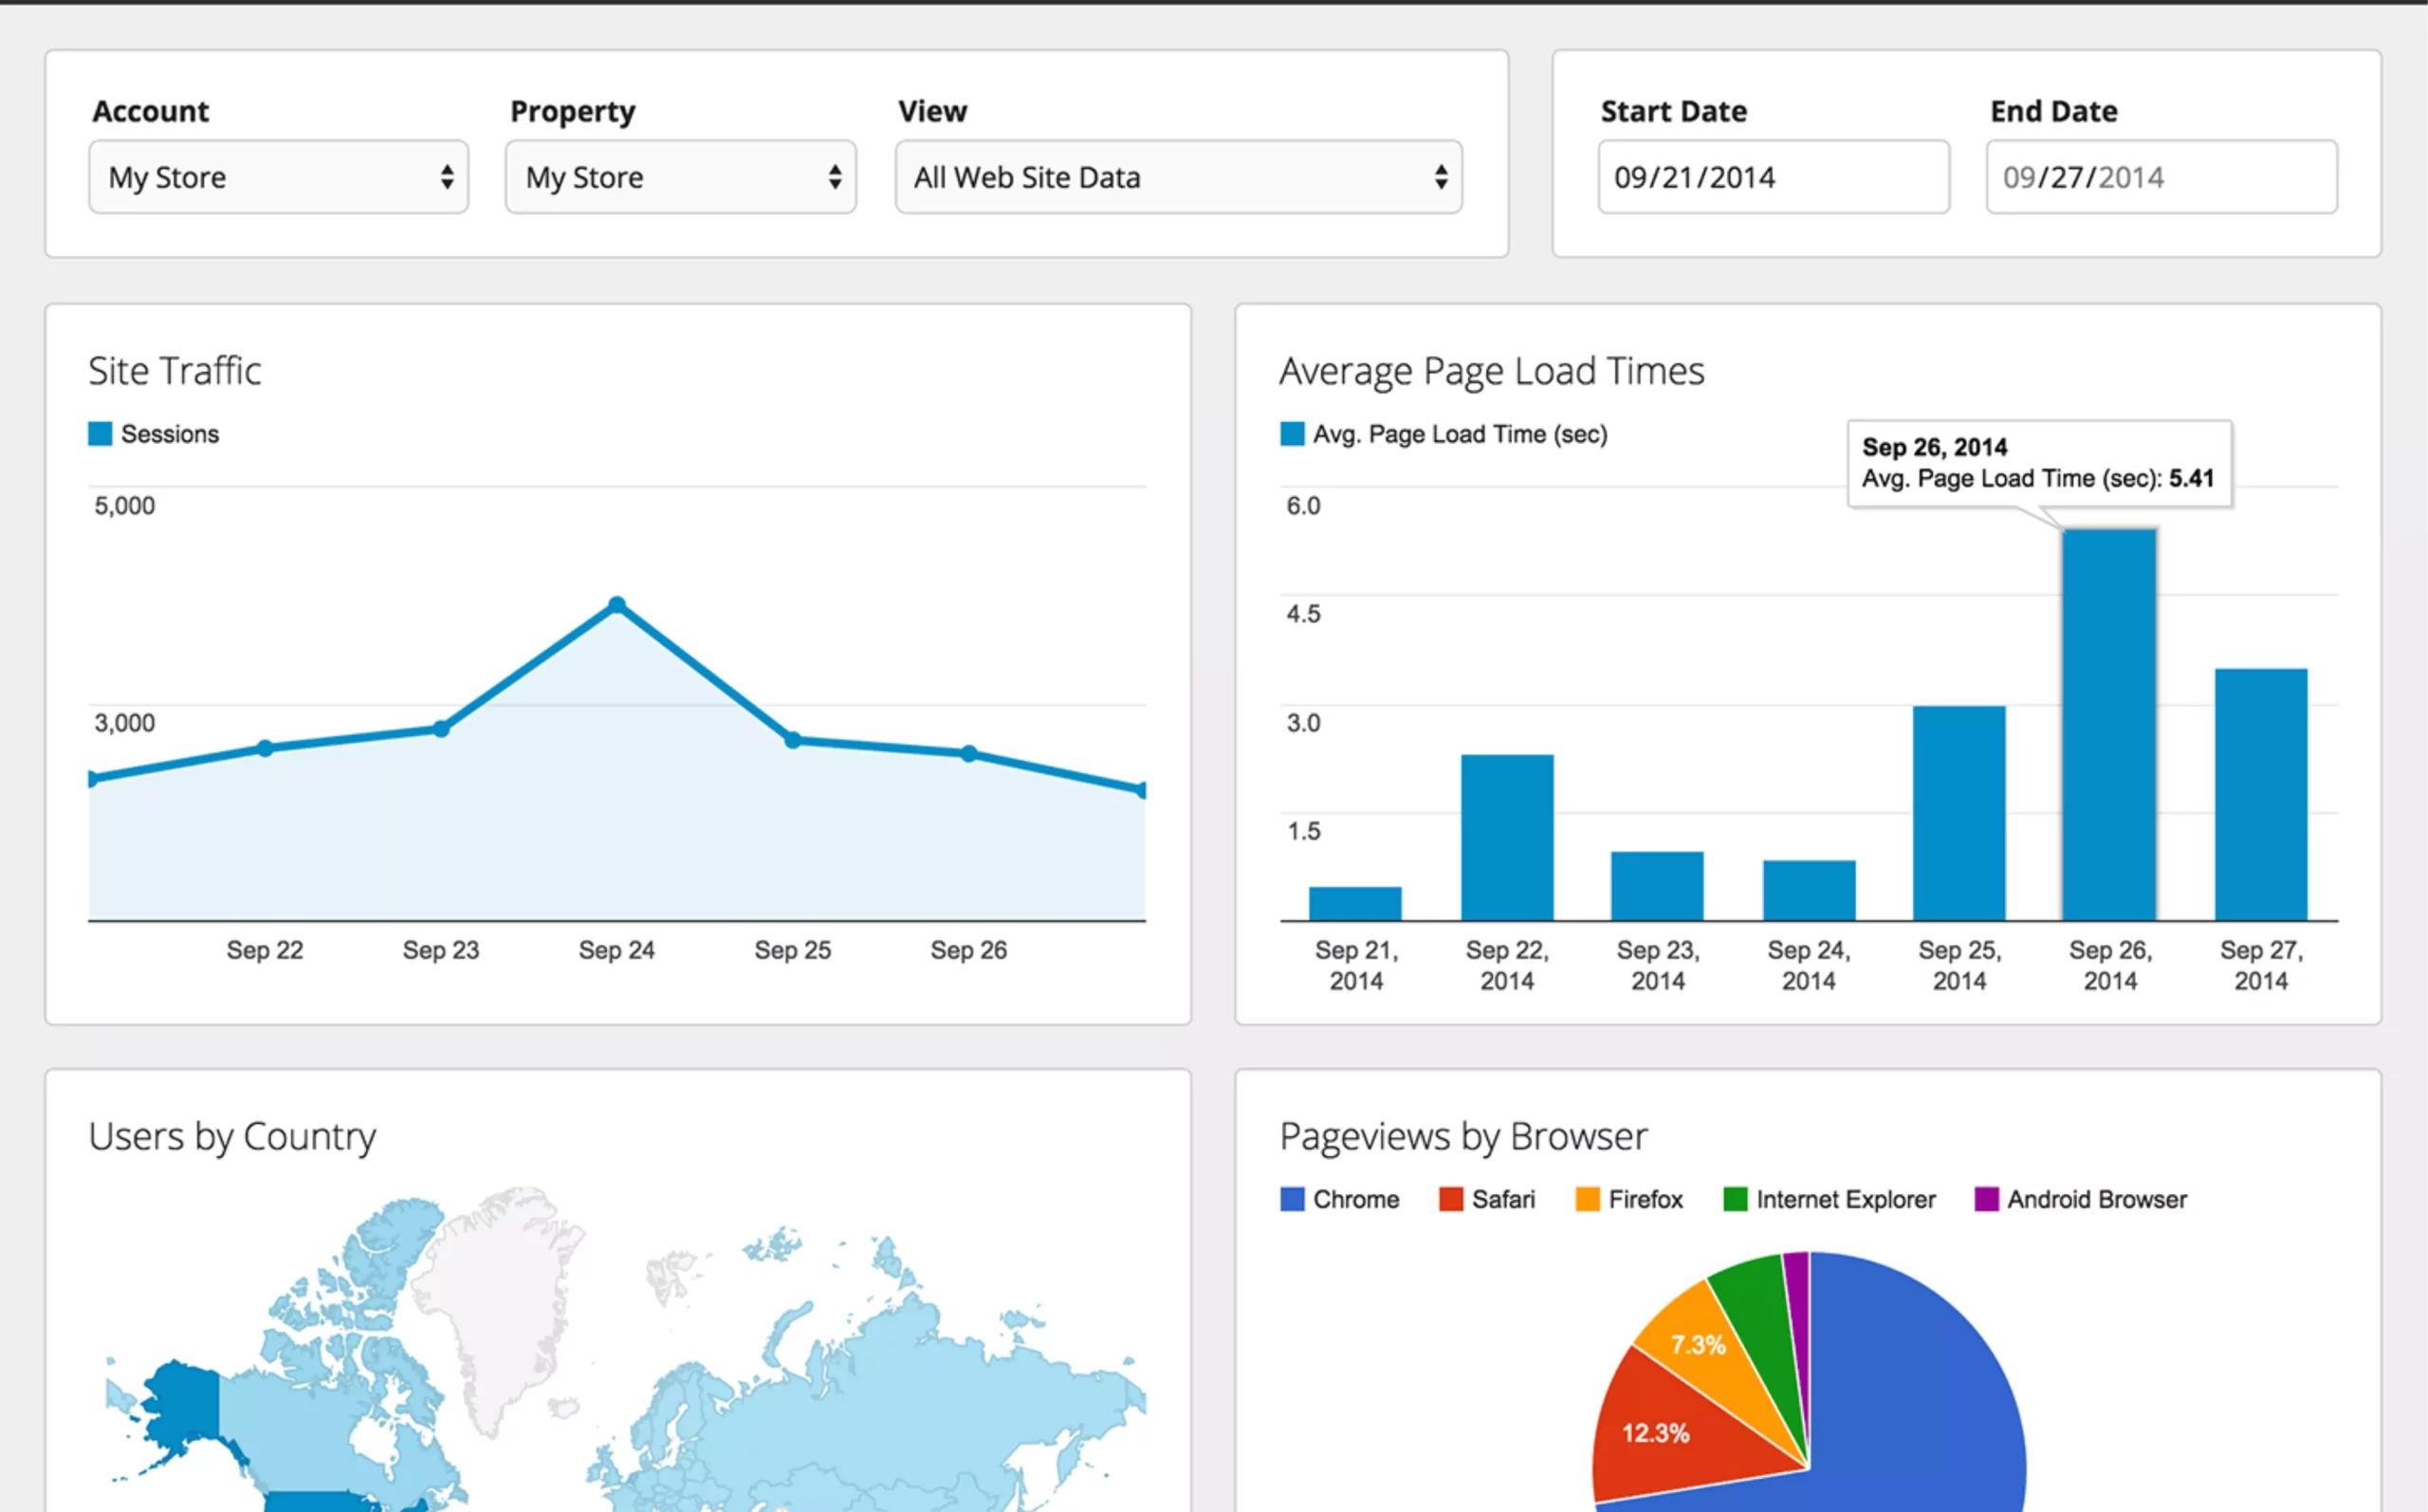Click the Sep 27, 2014 bar

(x=2260, y=794)
